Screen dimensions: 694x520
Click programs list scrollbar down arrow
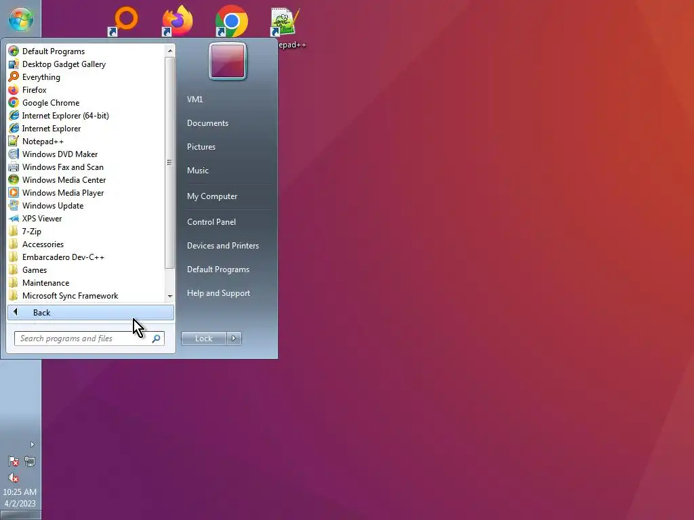tap(170, 297)
